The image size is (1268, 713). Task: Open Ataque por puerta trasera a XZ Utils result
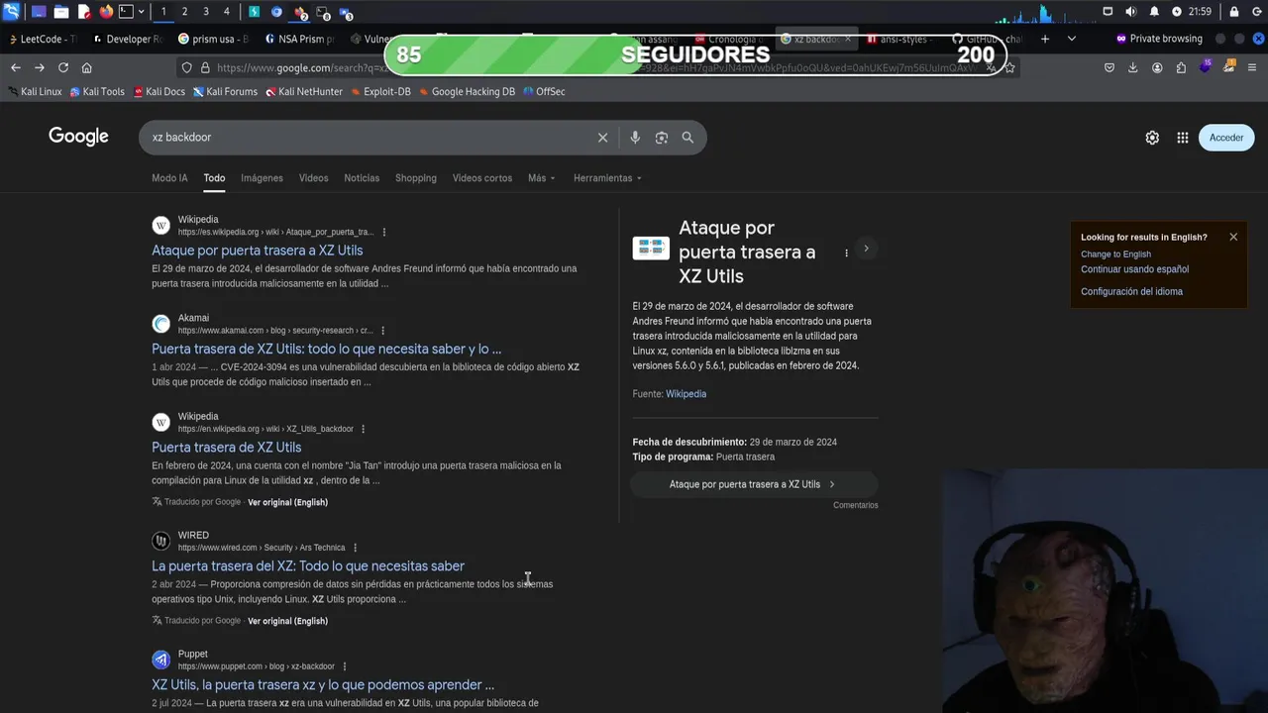click(x=257, y=251)
